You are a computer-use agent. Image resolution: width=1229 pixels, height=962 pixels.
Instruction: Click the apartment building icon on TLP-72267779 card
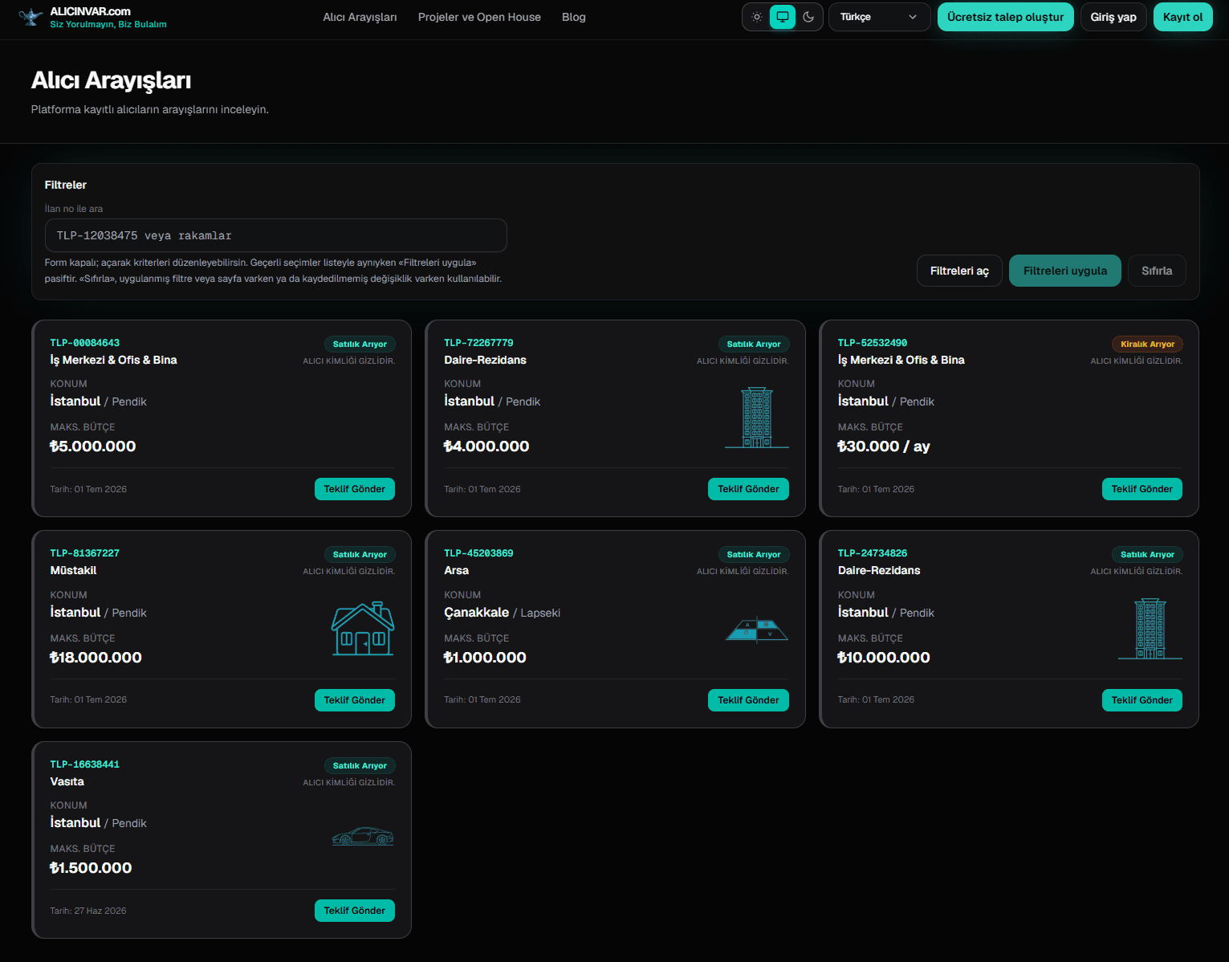click(756, 418)
